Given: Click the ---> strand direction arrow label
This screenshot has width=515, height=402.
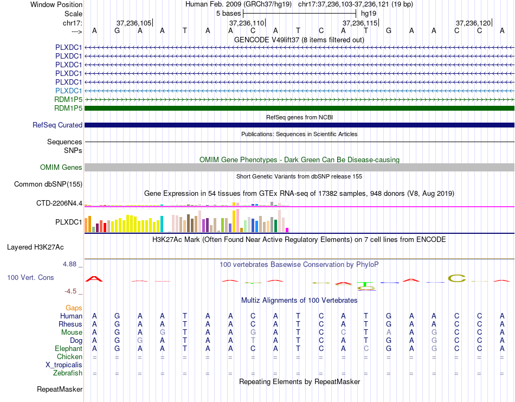Looking at the screenshot, I should click(x=76, y=31).
